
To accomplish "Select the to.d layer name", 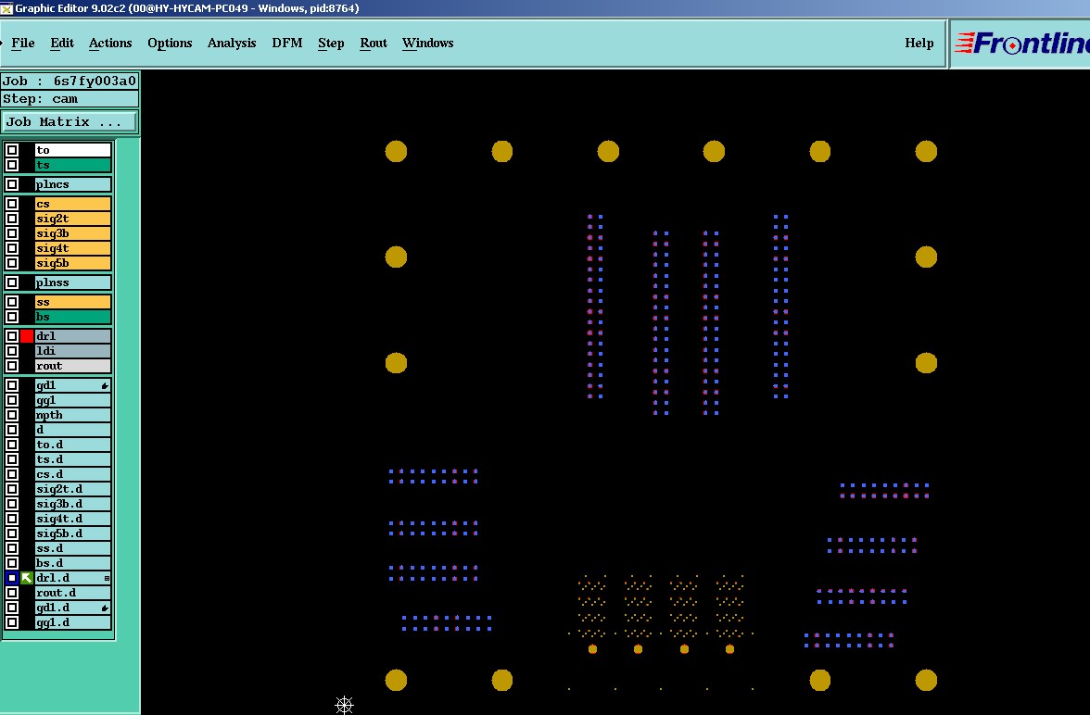I will click(x=72, y=445).
